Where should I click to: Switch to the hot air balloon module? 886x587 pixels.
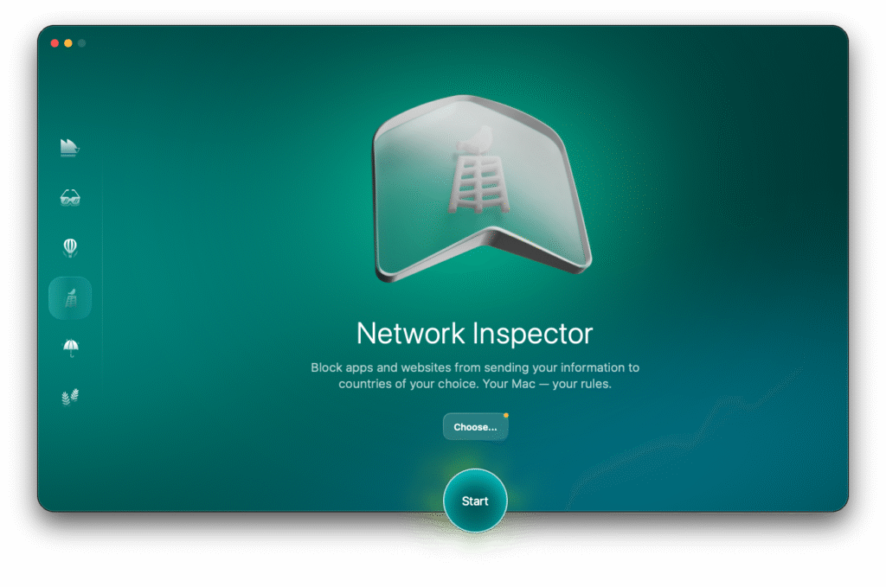pyautogui.click(x=70, y=248)
